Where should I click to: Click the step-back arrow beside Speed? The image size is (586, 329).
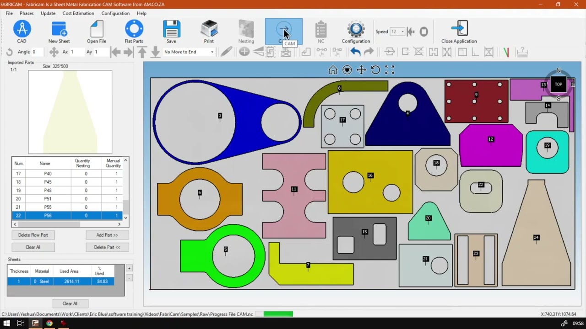click(x=411, y=32)
